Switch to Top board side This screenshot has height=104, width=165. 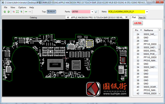(x=44, y=12)
